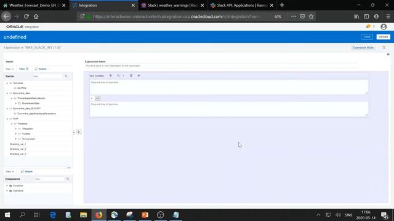
Task: Collapse the $powerline_data tree node
Action: (7, 93)
